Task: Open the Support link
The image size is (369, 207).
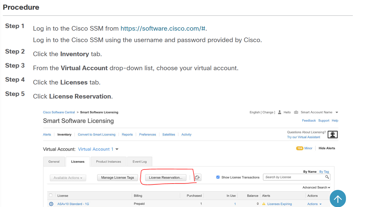Action: click(x=324, y=120)
